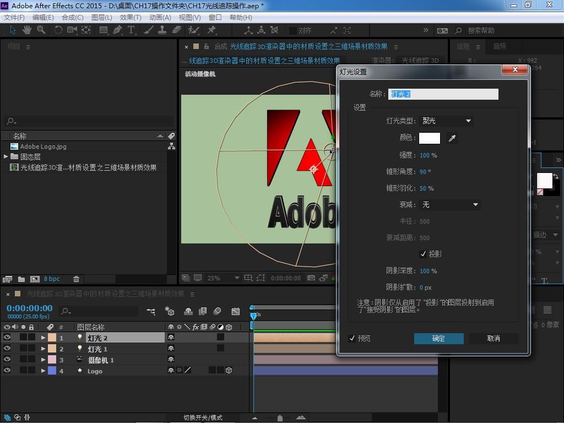Open the 25% magnification dropdown
This screenshot has width=564, height=423.
coord(223,278)
